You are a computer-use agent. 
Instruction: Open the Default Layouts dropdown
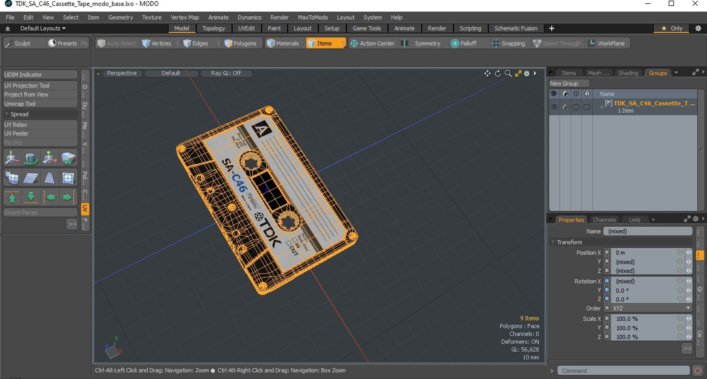43,28
